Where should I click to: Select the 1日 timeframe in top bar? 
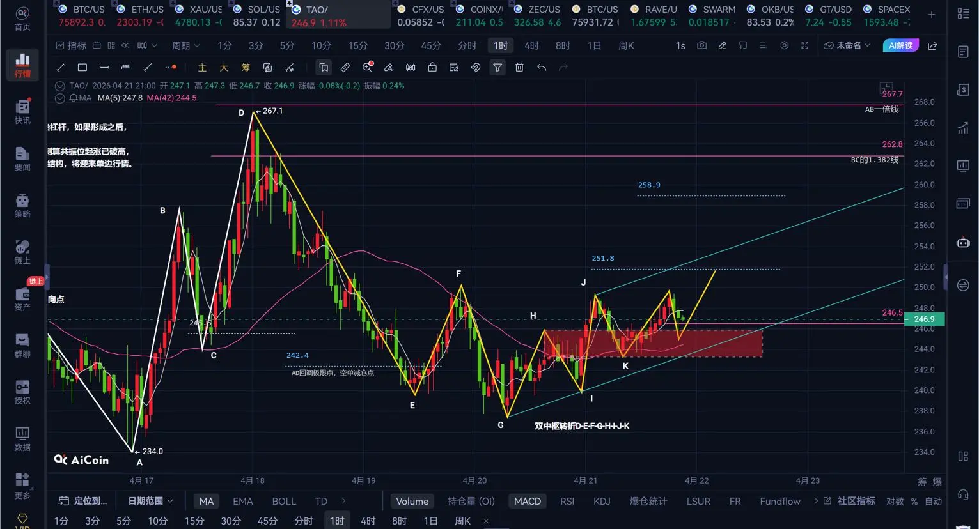[x=594, y=45]
